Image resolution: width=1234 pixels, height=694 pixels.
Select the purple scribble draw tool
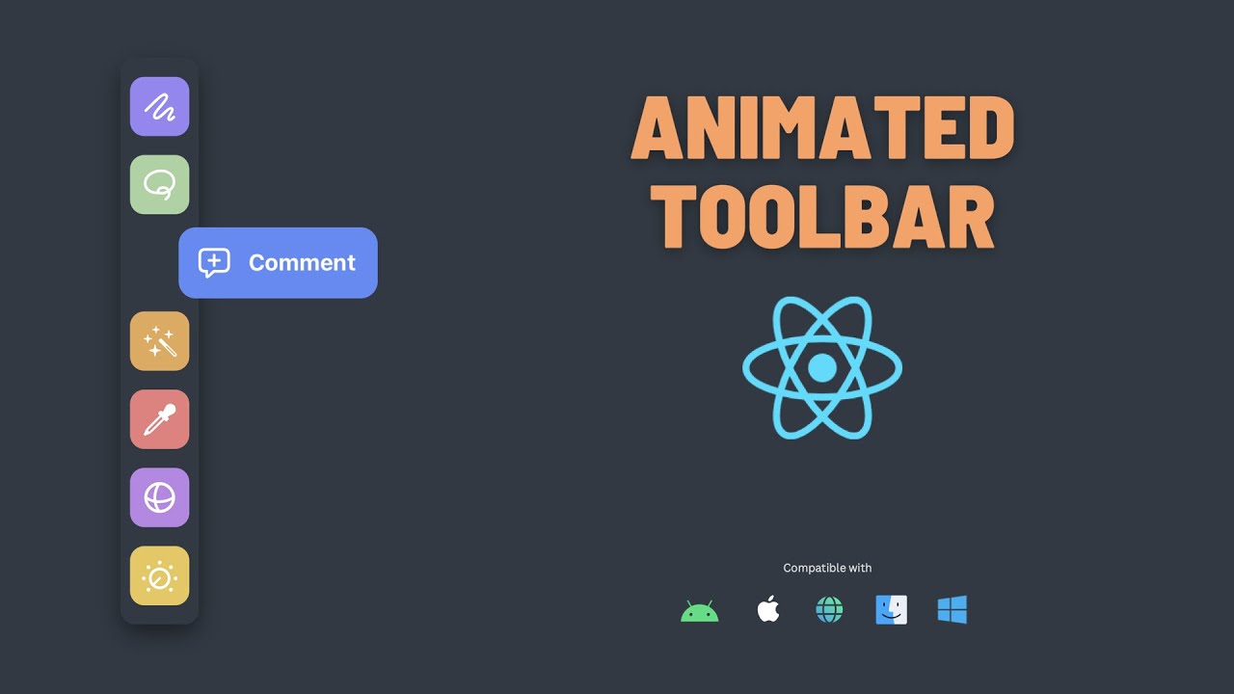point(159,106)
